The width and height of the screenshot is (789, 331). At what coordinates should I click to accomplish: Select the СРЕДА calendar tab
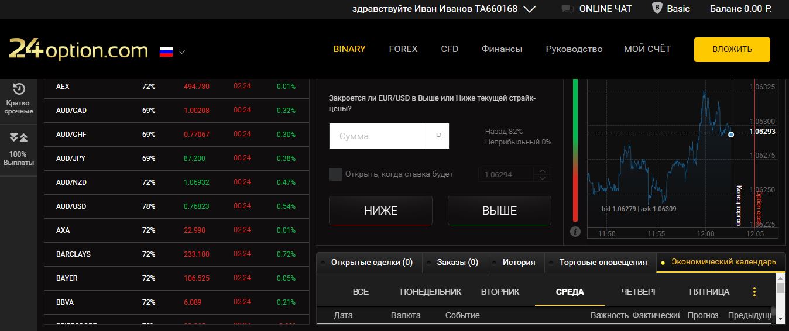click(570, 292)
